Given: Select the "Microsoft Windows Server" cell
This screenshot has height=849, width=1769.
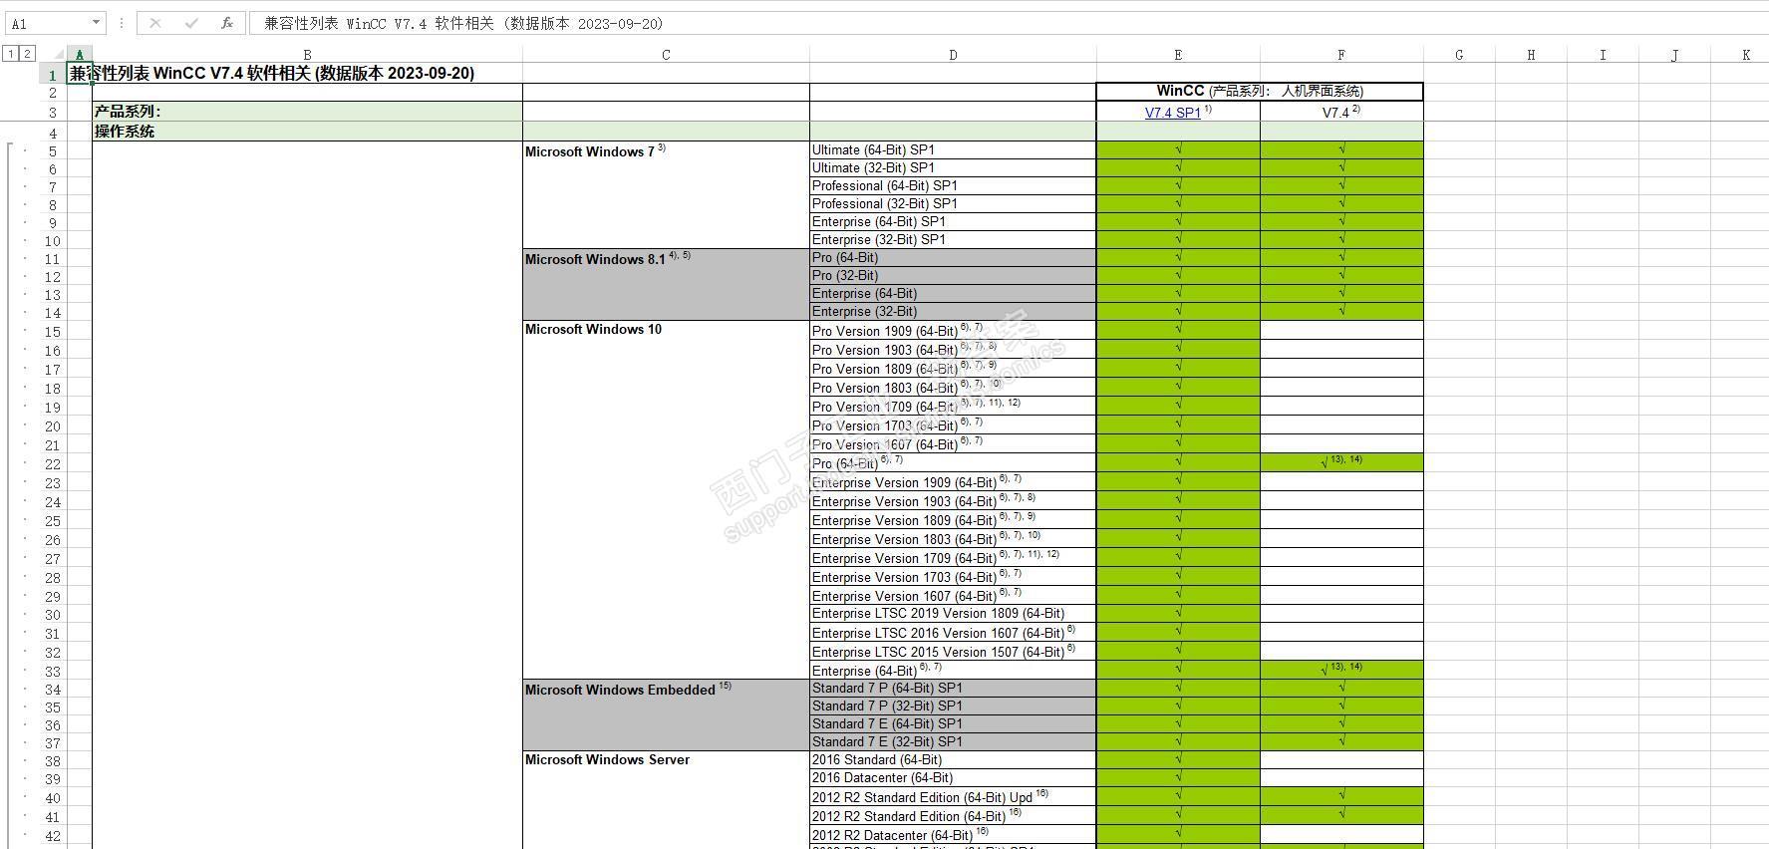Looking at the screenshot, I should pyautogui.click(x=666, y=800).
